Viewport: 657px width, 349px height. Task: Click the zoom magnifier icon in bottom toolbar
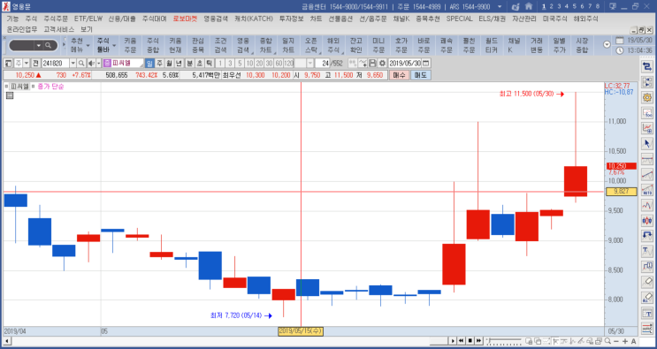pos(609,341)
